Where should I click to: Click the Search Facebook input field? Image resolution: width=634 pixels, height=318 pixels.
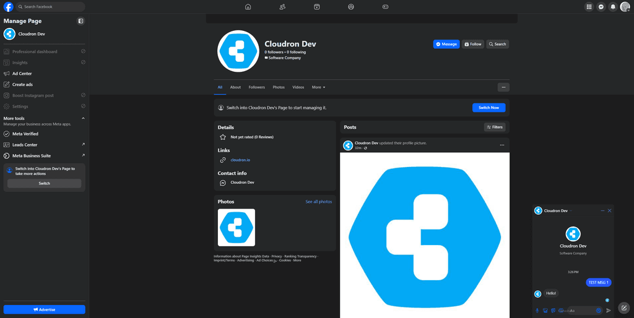pyautogui.click(x=50, y=7)
